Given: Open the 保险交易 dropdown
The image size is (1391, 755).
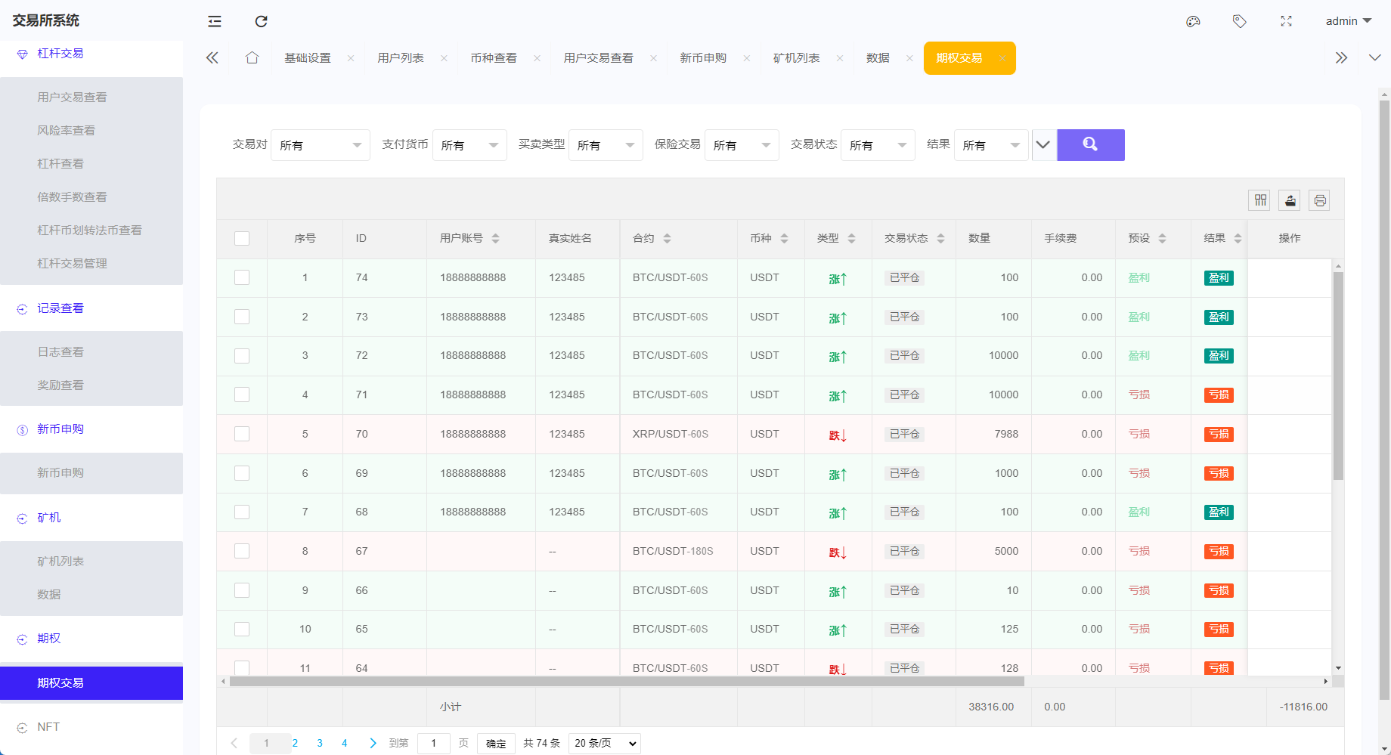Looking at the screenshot, I should pos(742,145).
